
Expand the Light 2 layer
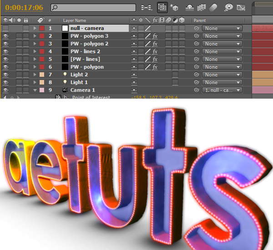(x=35, y=75)
